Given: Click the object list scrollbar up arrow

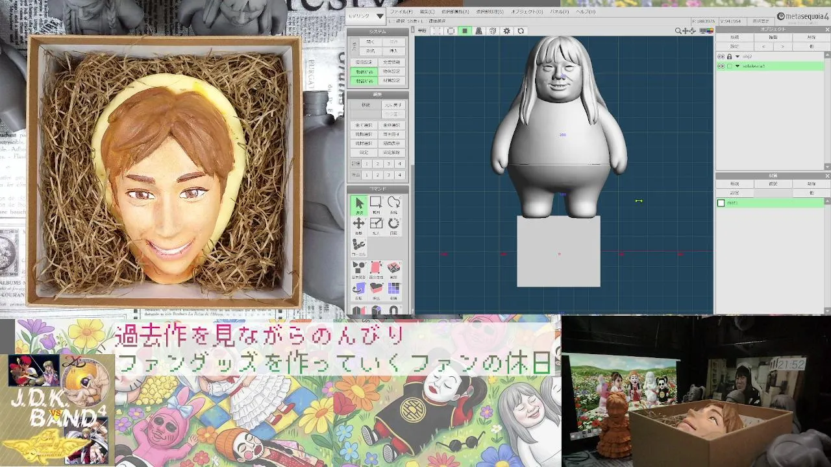Looking at the screenshot, I should [827, 55].
